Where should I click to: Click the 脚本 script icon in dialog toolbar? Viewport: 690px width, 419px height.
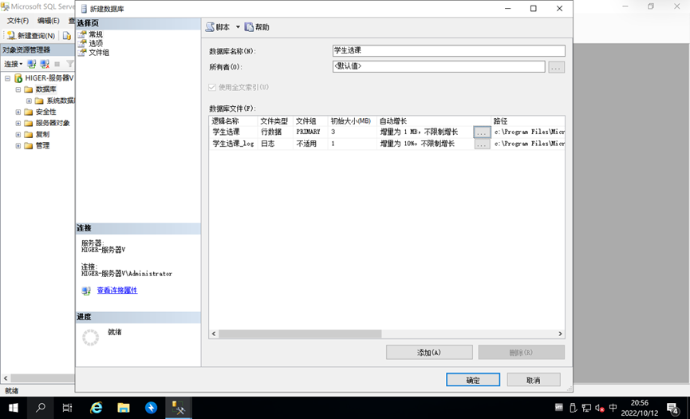[x=211, y=27]
